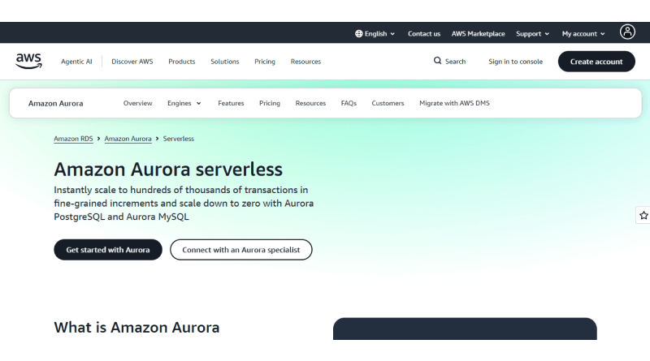Select Pricing tab in Aurora sub-navigation
This screenshot has height=361, width=650.
[x=270, y=103]
